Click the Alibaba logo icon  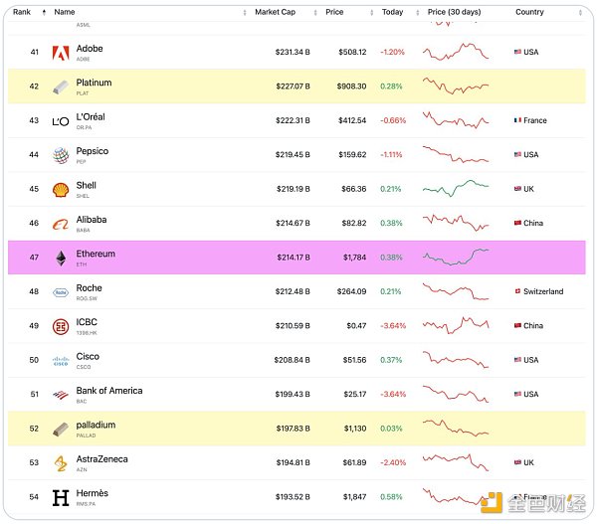pos(61,224)
